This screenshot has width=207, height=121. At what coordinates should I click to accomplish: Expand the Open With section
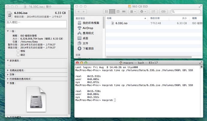(x=8, y=79)
